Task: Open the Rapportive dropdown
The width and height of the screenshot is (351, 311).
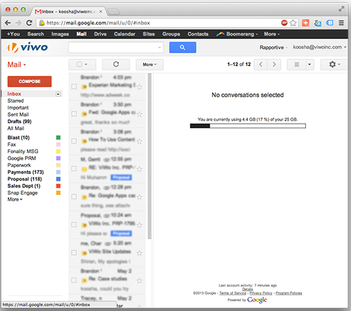Action: (x=274, y=48)
